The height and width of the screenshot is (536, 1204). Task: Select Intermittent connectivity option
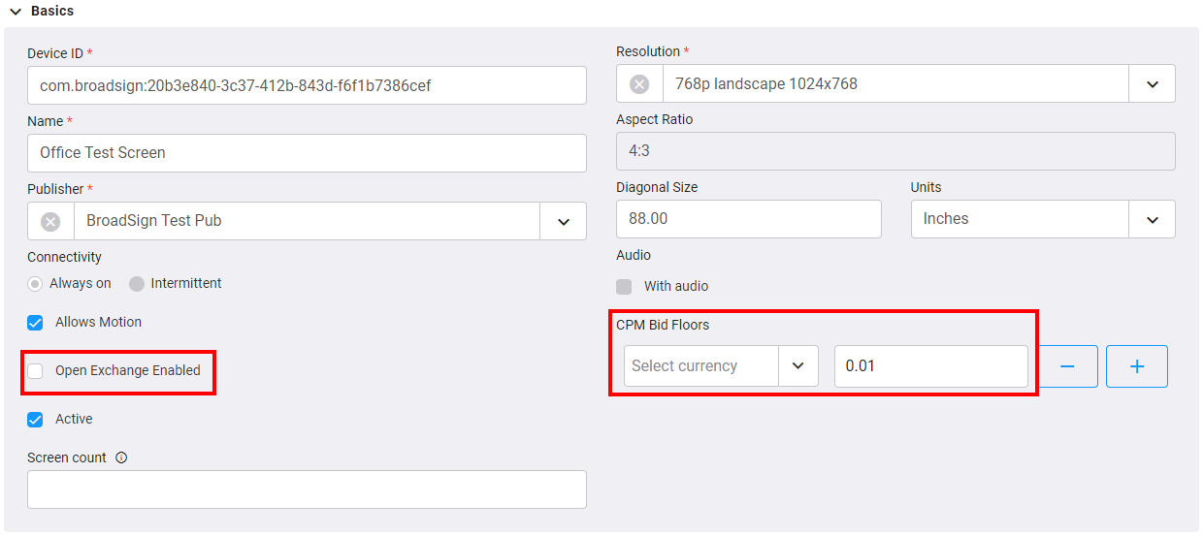137,284
